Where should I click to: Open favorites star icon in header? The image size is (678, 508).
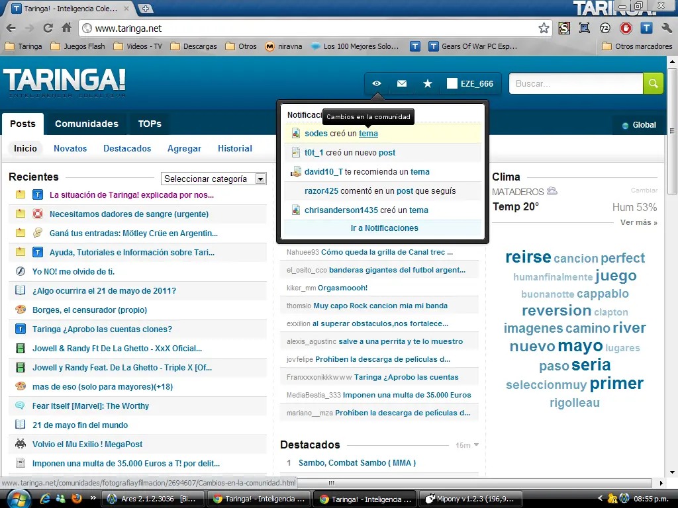point(427,83)
